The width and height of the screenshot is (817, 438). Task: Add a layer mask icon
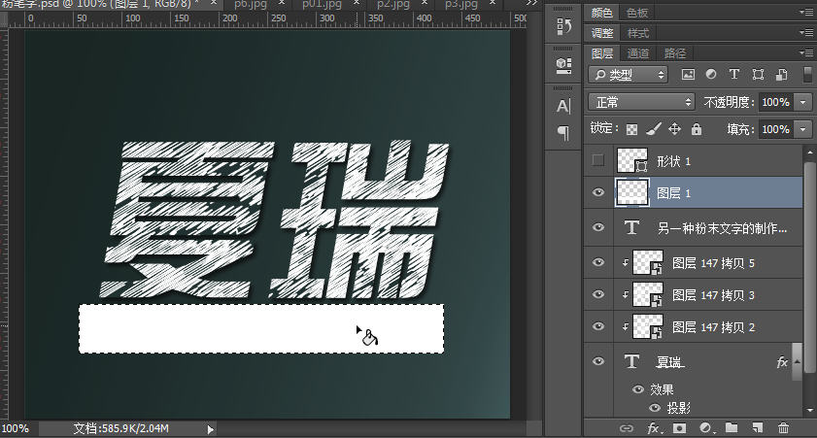point(679,428)
